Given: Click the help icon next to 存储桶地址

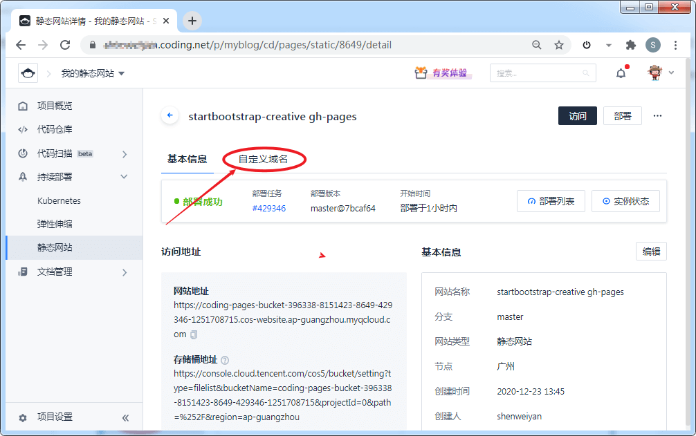Looking at the screenshot, I should click(x=225, y=360).
